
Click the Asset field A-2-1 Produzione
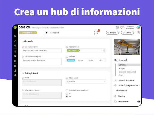click(42, 83)
